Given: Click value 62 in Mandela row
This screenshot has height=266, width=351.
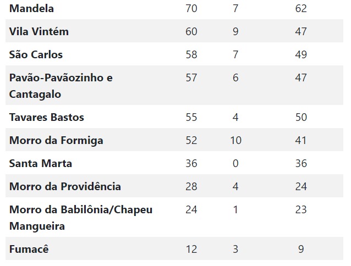Looking at the screenshot, I should (x=301, y=8).
